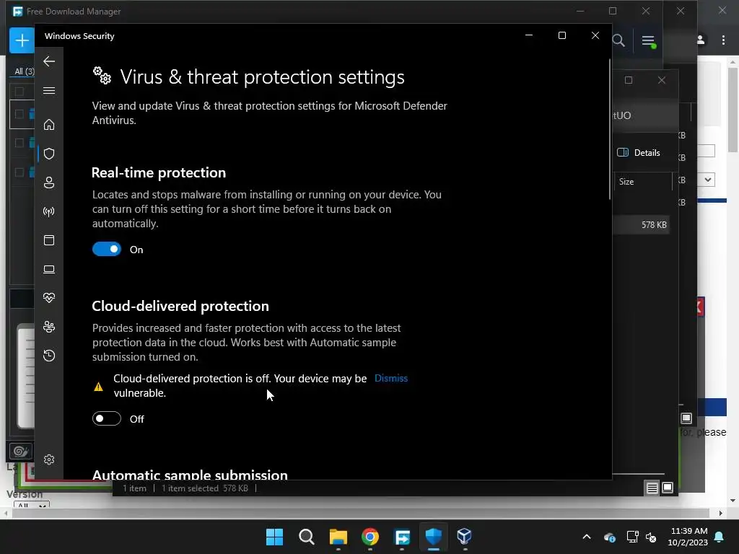
Task: Open Protection history clock icon
Action: click(49, 355)
